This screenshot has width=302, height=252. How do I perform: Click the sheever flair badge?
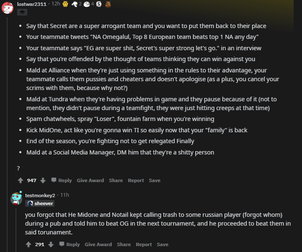click(x=40, y=203)
